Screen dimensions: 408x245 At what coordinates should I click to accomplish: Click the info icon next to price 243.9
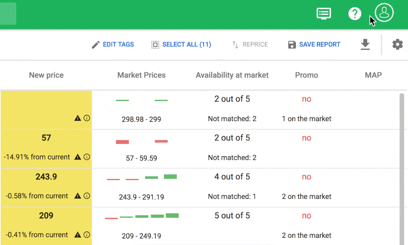[87, 196]
